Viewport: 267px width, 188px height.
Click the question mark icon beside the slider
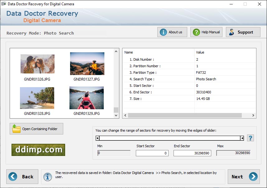(x=250, y=138)
